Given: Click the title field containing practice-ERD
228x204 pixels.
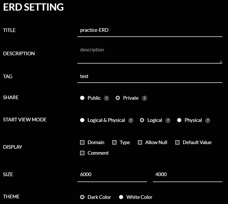Looking at the screenshot, I should tap(150, 30).
